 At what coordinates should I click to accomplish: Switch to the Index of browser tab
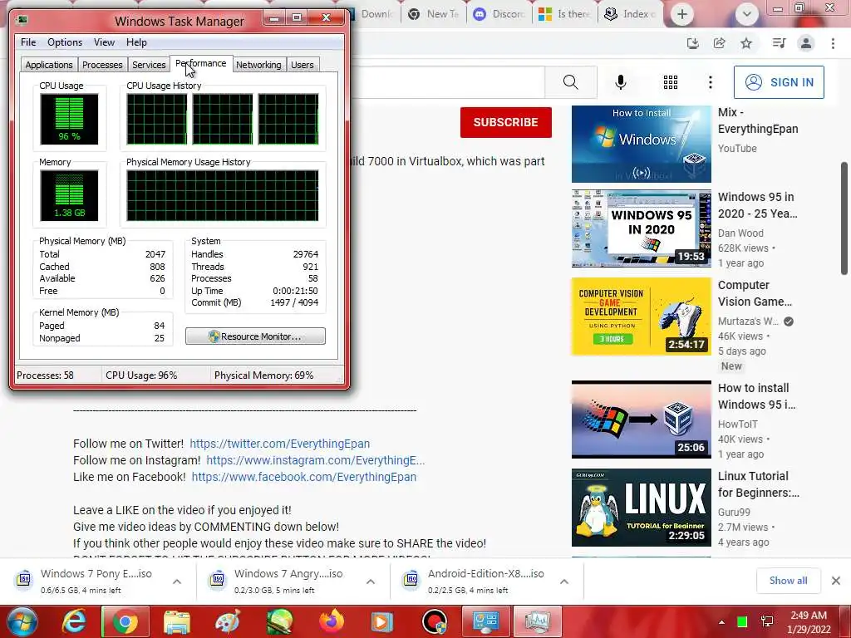(x=632, y=14)
